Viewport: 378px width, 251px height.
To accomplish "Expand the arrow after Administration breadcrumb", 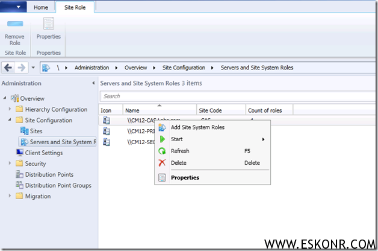I will tap(116, 68).
